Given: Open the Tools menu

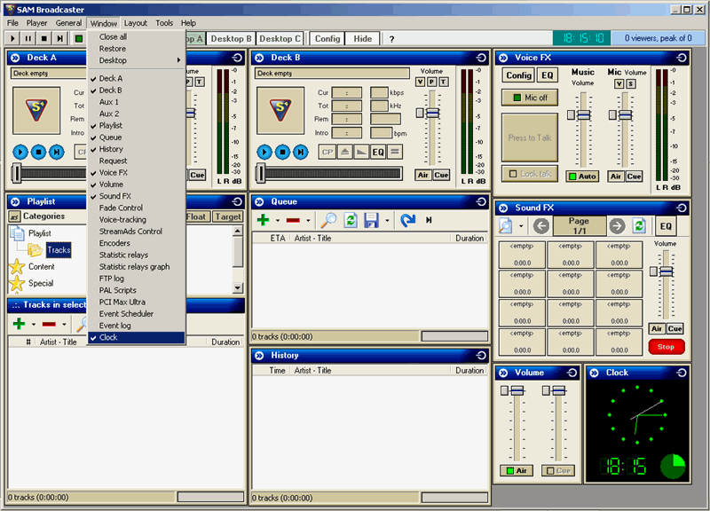Looking at the screenshot, I should [164, 23].
